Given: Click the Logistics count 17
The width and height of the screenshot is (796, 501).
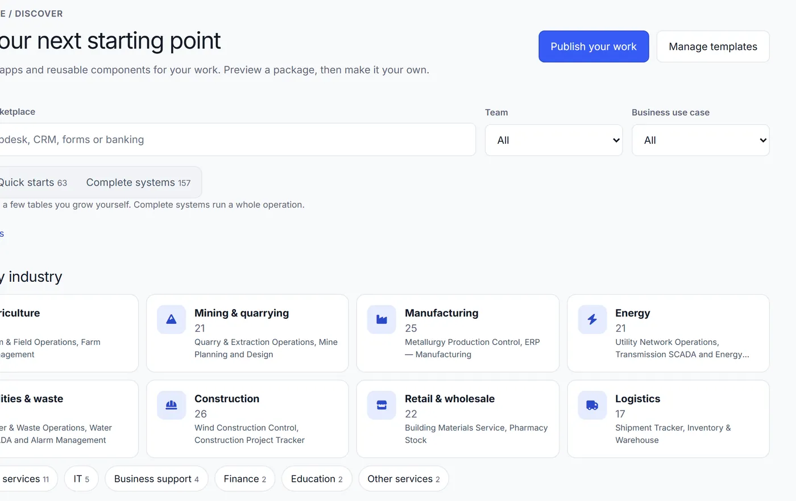Looking at the screenshot, I should [x=620, y=414].
